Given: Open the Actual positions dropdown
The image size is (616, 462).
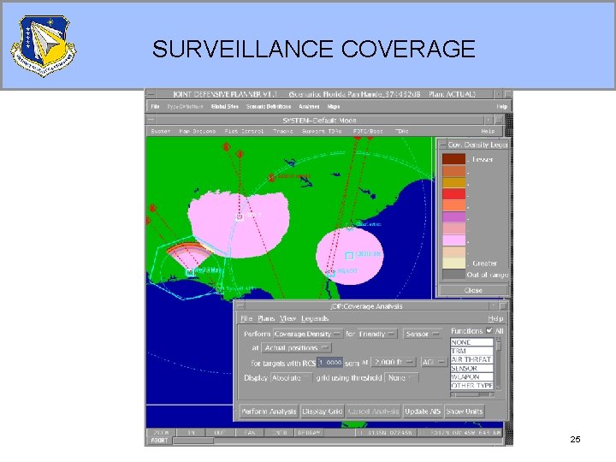Looking at the screenshot, I should pyautogui.click(x=297, y=347).
